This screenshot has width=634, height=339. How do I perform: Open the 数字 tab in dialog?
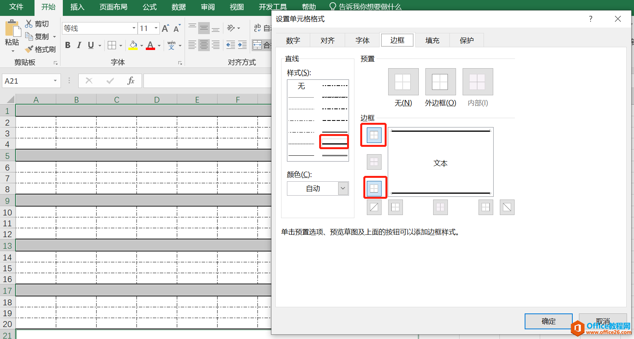293,40
